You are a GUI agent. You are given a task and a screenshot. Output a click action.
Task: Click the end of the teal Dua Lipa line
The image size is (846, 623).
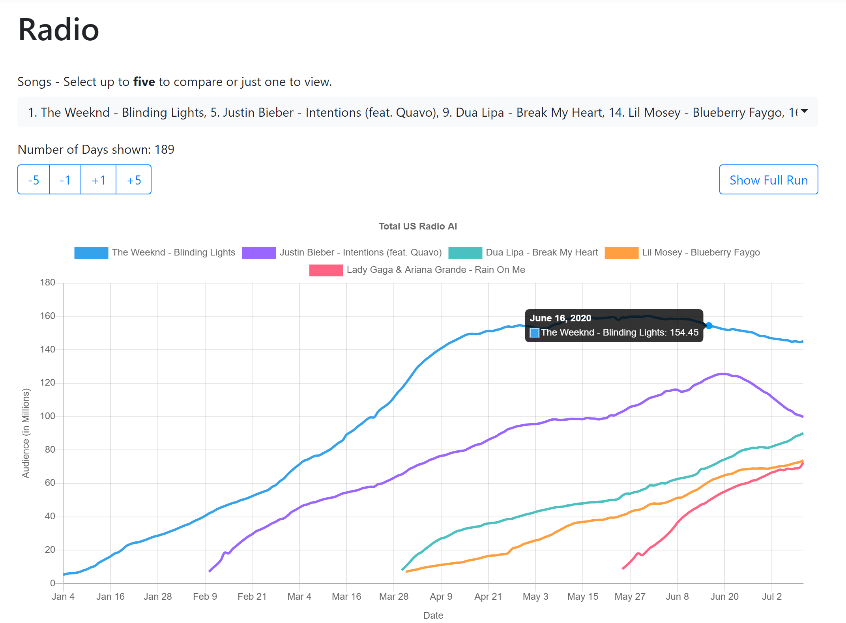(x=802, y=433)
